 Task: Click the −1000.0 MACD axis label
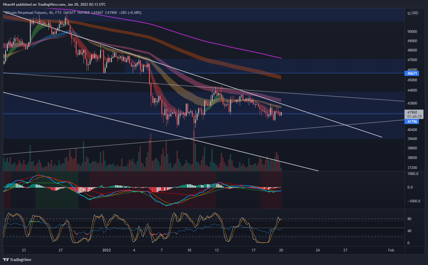click(414, 201)
